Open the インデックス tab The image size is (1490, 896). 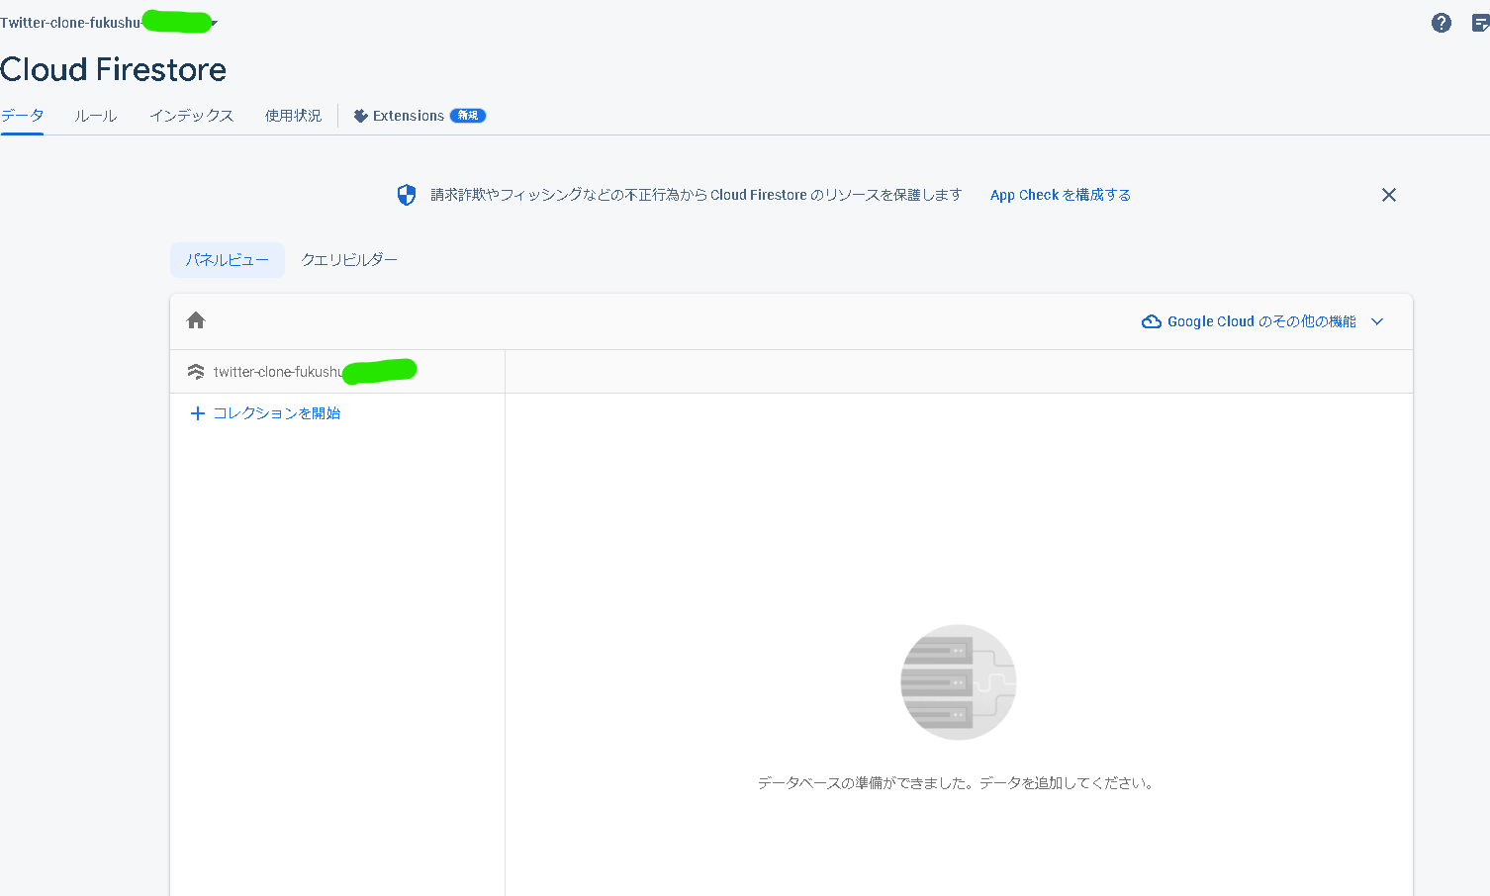192,116
